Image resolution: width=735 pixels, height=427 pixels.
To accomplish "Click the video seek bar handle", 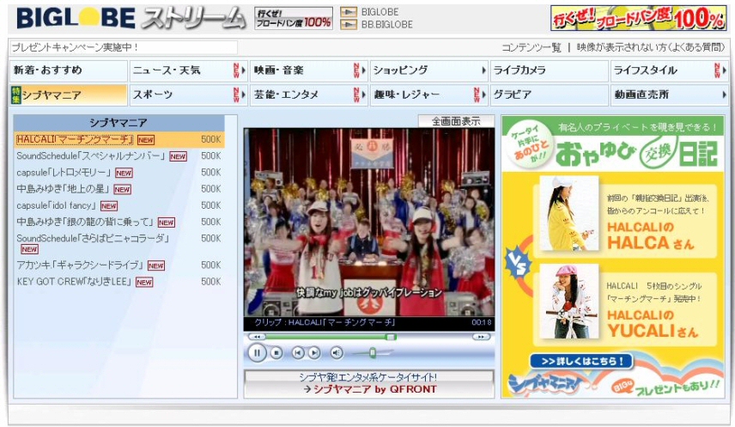I will click(391, 337).
